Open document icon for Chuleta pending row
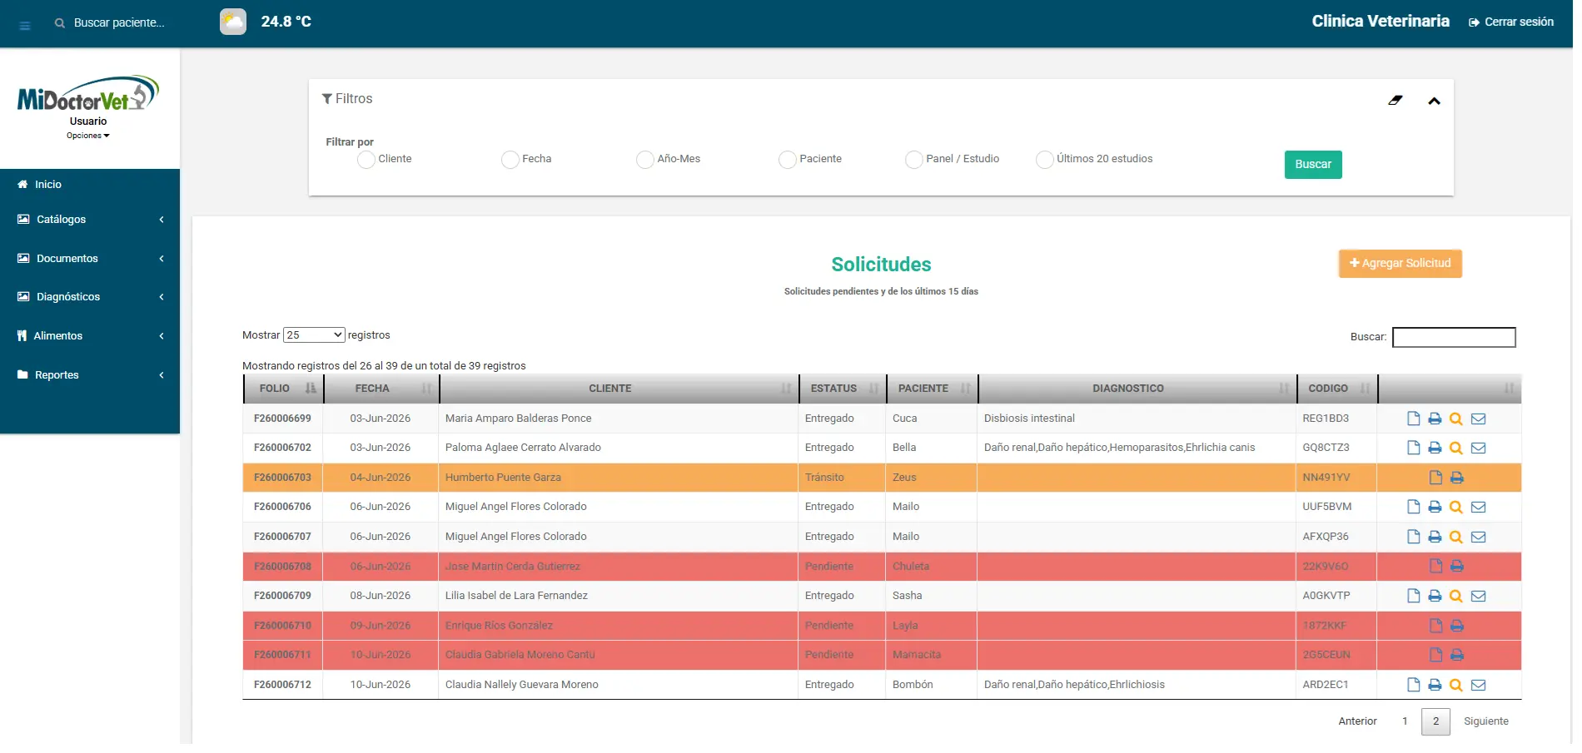The image size is (1582, 753). click(1435, 566)
